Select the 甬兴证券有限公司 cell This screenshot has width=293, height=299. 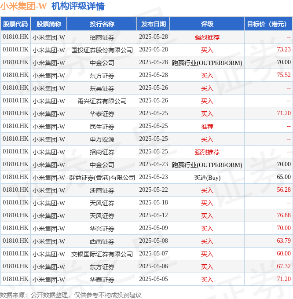click(x=102, y=101)
